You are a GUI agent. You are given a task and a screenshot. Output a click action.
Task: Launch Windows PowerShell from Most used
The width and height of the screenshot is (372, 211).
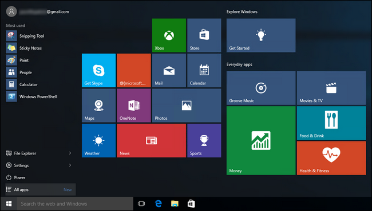click(40, 96)
